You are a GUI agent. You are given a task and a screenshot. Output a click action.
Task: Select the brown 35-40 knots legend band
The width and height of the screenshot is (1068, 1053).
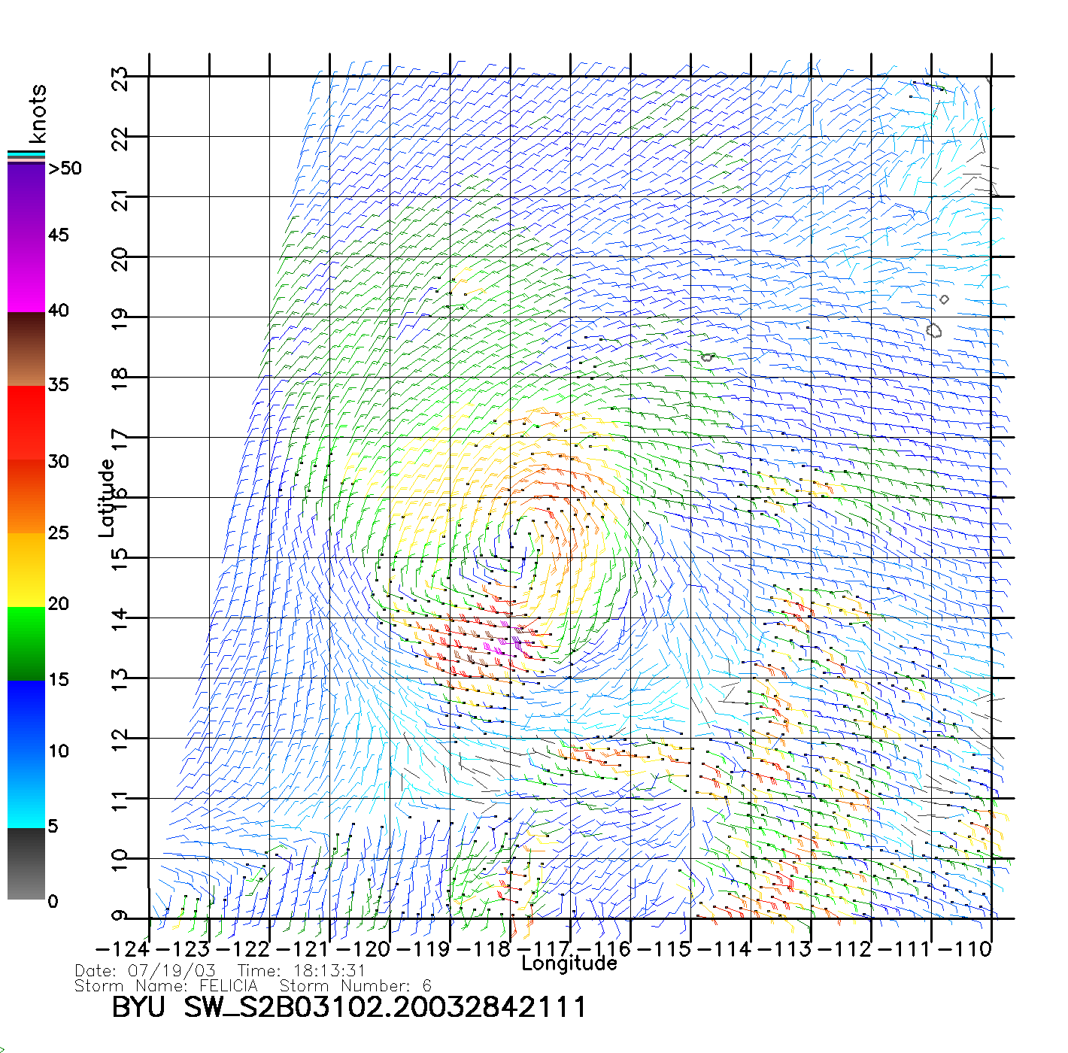coord(26,349)
